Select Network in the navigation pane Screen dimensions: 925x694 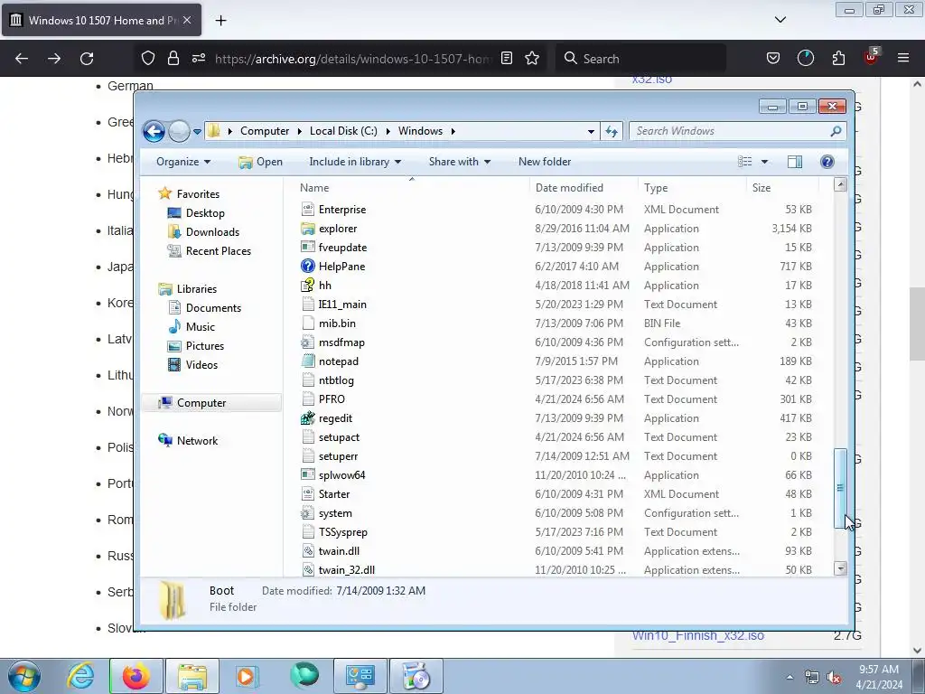pyautogui.click(x=197, y=441)
